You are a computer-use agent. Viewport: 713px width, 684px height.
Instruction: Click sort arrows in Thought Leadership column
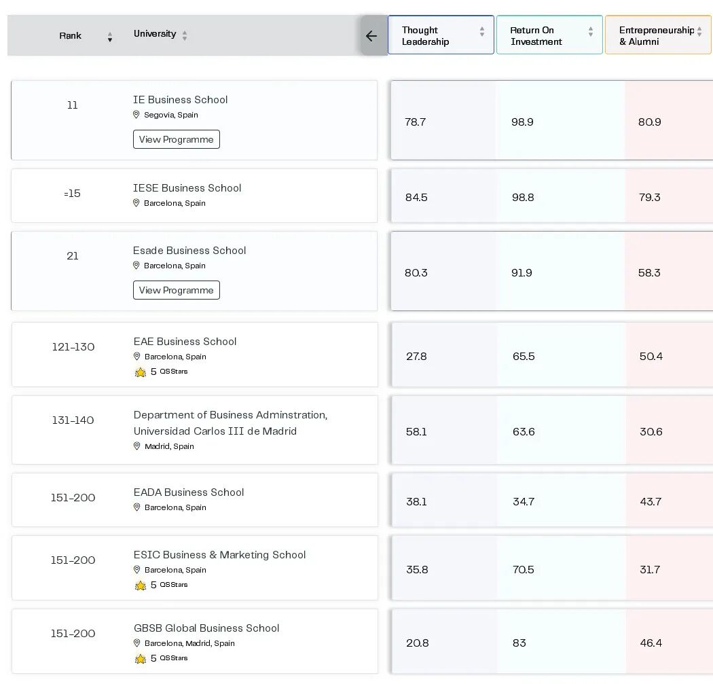click(x=482, y=31)
